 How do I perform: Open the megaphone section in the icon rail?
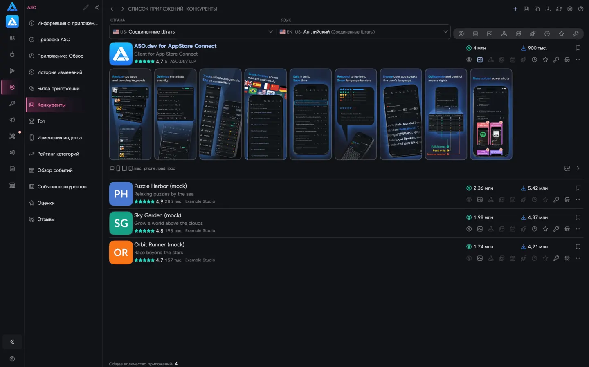point(12,120)
